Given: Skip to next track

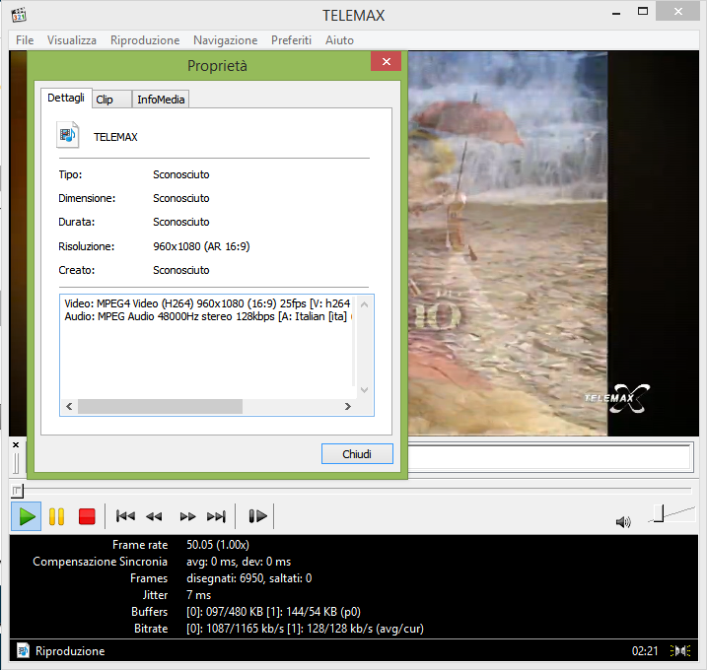Looking at the screenshot, I should tap(216, 516).
